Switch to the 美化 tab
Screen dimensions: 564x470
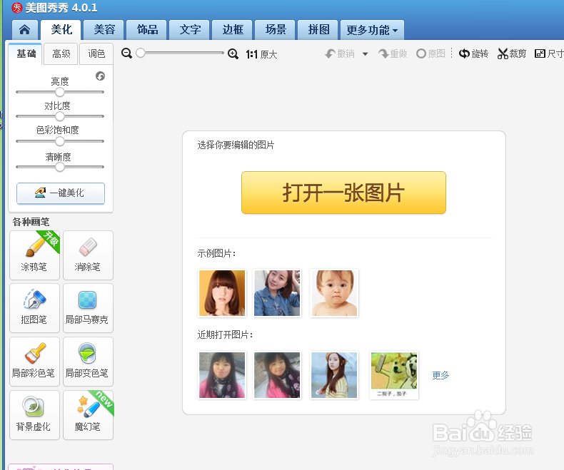coord(61,29)
